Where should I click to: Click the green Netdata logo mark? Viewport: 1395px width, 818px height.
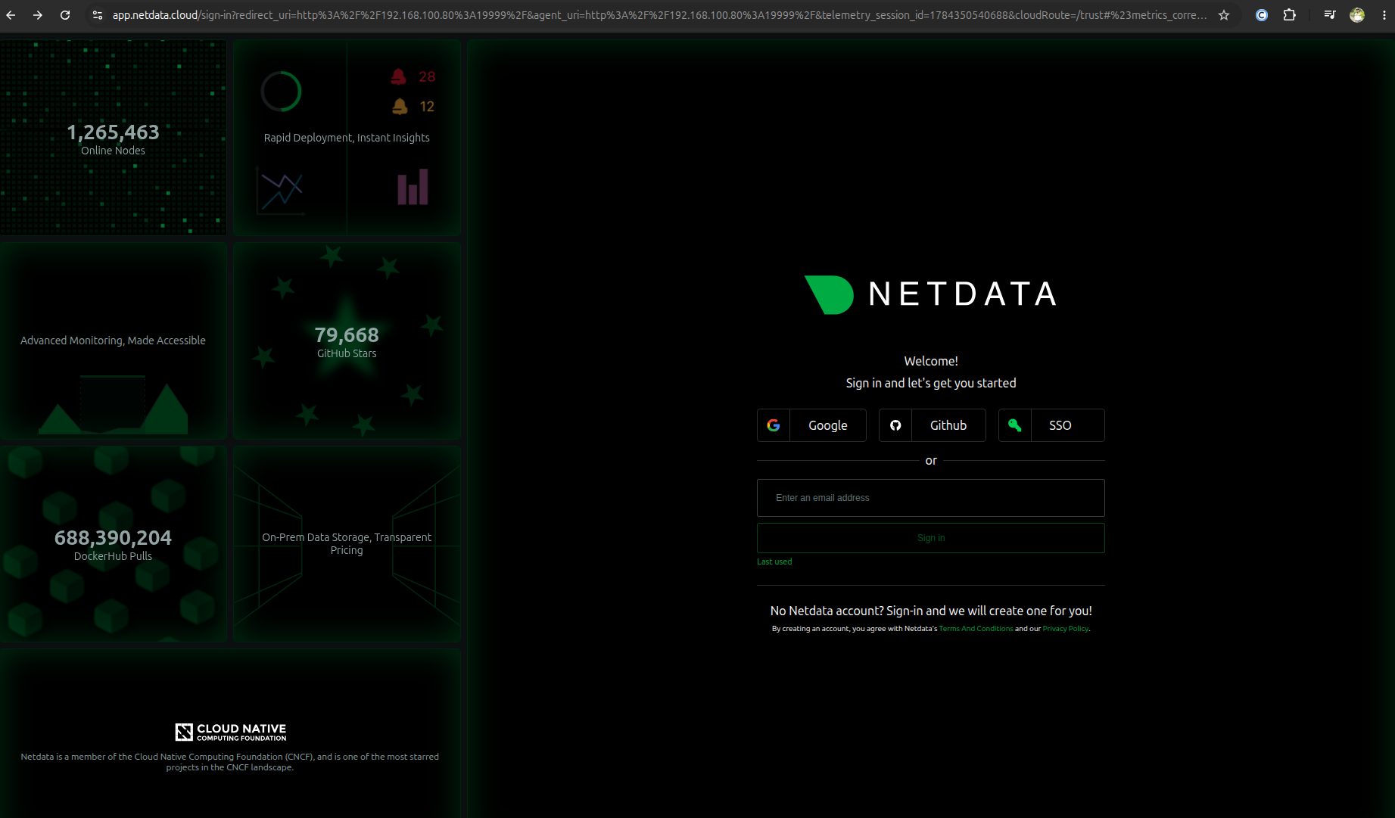(x=829, y=294)
